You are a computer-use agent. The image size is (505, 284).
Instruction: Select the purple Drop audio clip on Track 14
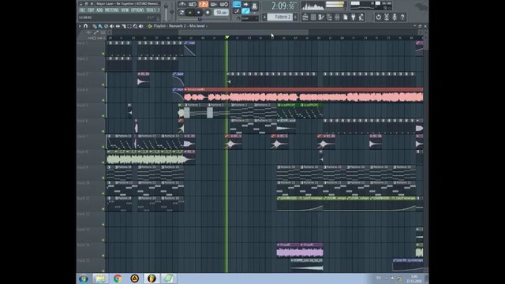(x=300, y=251)
